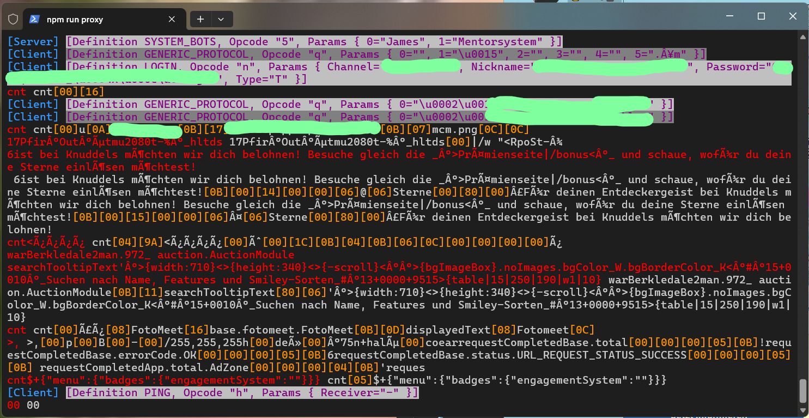Close the 'npm run proxy' tab
Image resolution: width=809 pixels, height=418 pixels.
(x=172, y=19)
